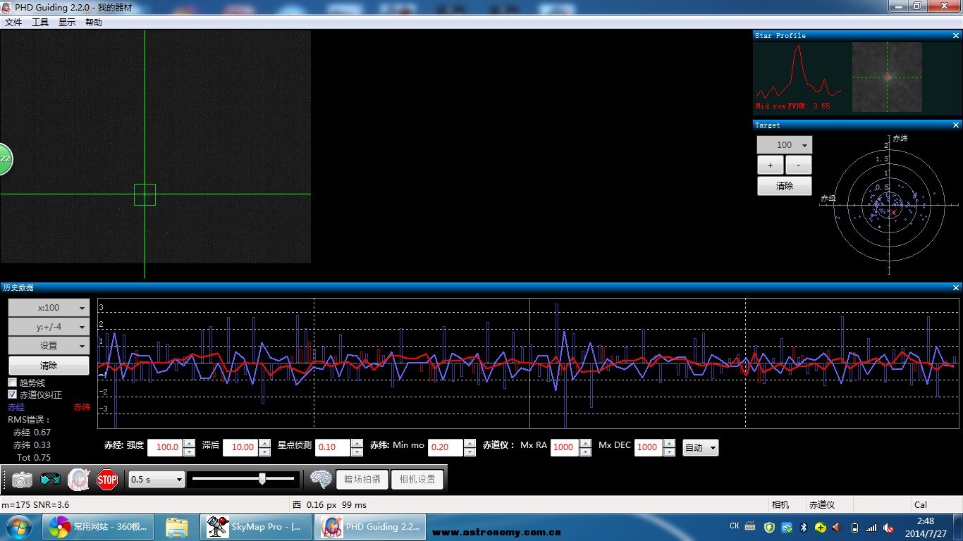Increase Min mo value with up arrow
The image size is (963, 541).
(x=470, y=443)
